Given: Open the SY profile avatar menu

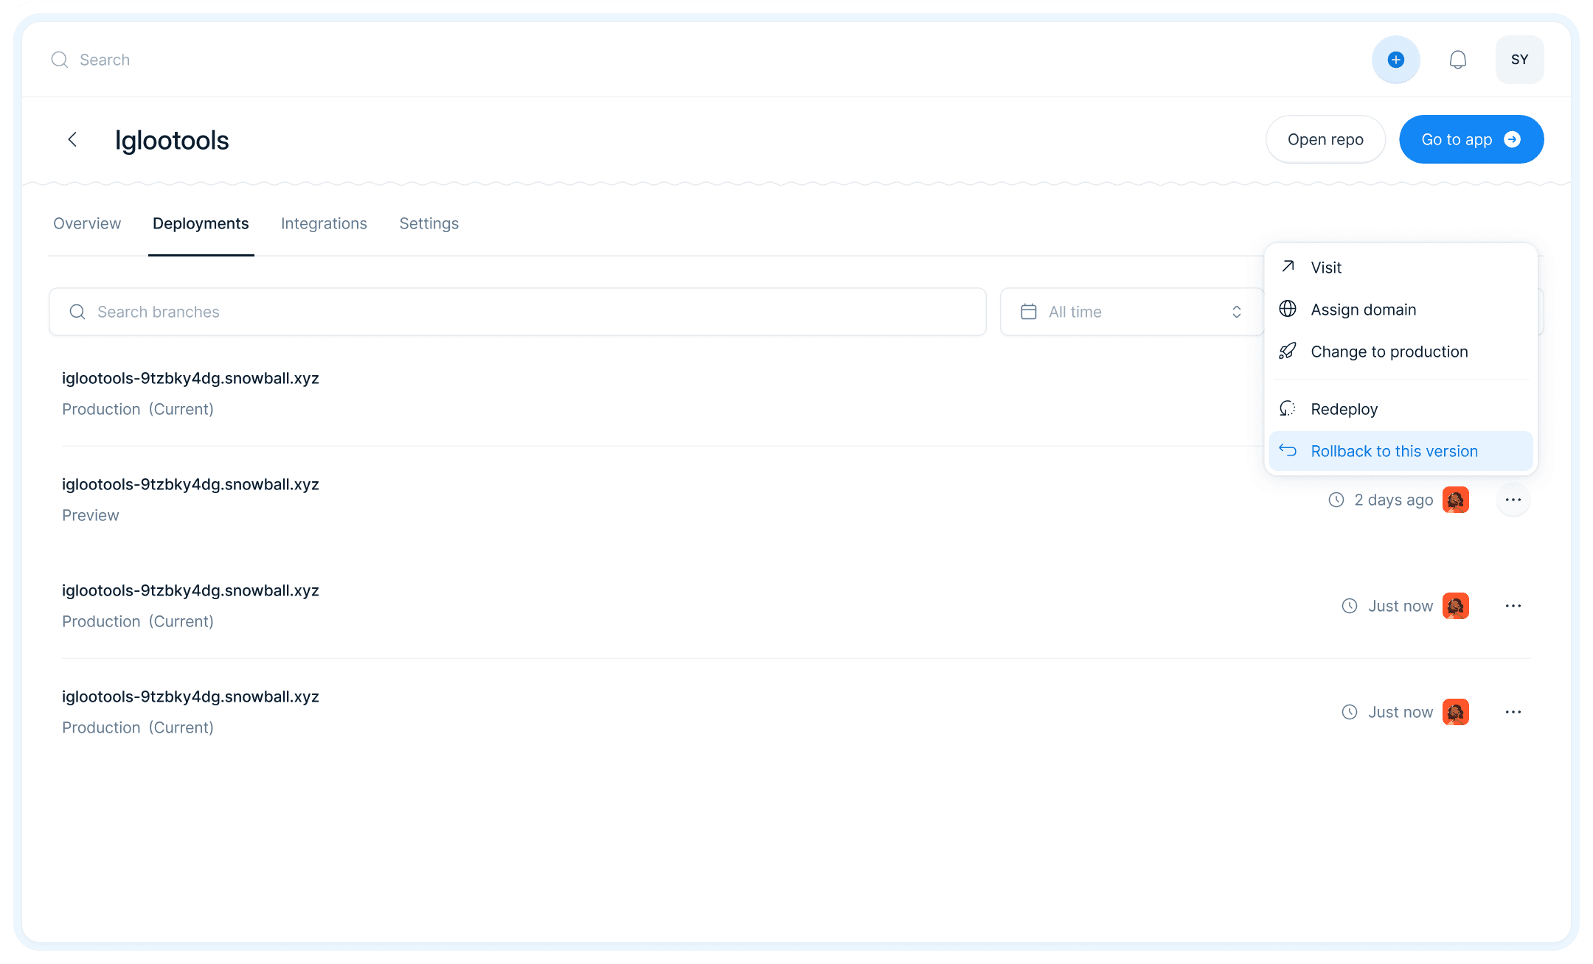Looking at the screenshot, I should pyautogui.click(x=1519, y=60).
